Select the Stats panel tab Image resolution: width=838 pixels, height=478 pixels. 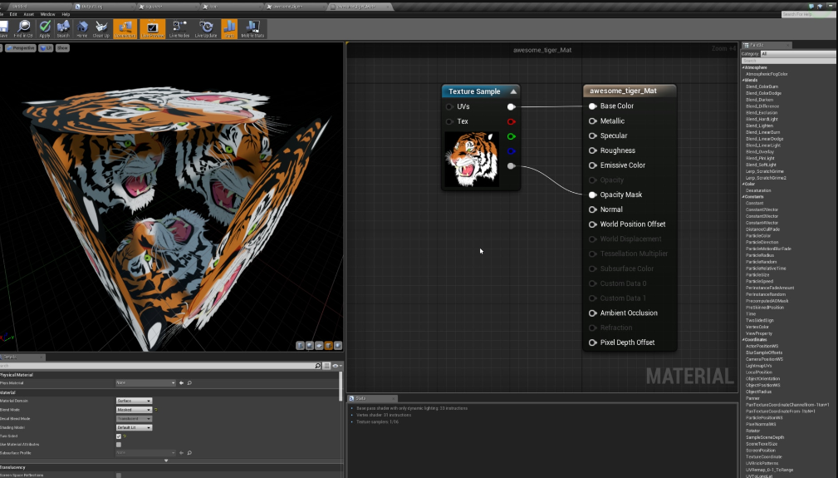click(372, 398)
